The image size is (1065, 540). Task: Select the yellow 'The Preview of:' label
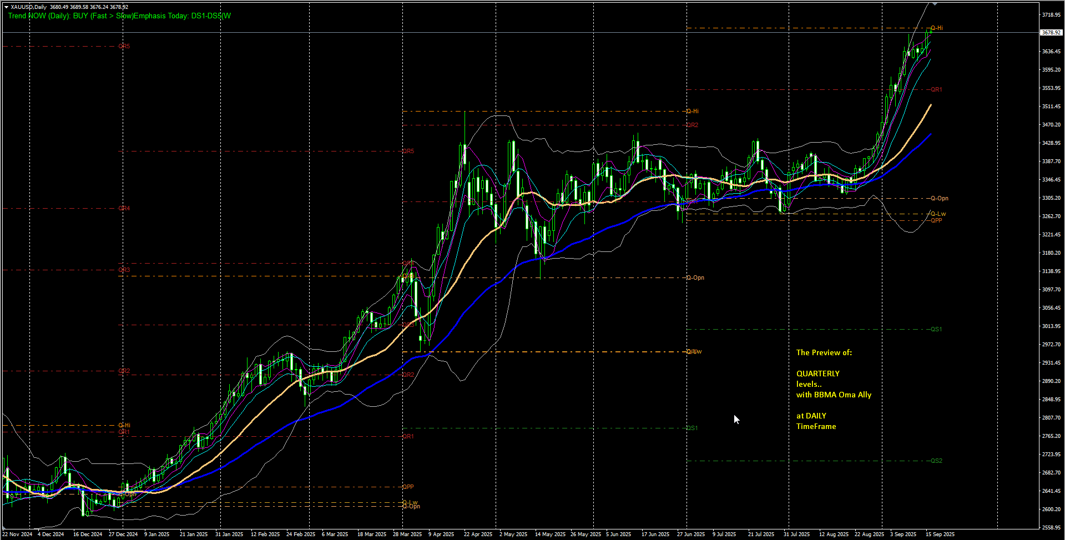pyautogui.click(x=824, y=352)
